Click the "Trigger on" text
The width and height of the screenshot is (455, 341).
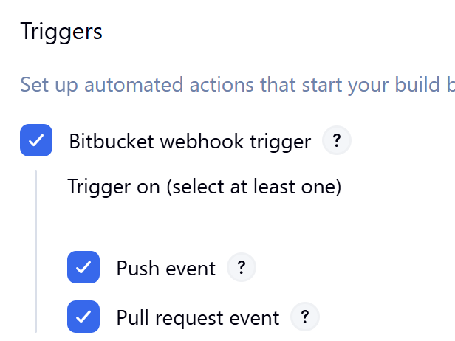pos(113,187)
